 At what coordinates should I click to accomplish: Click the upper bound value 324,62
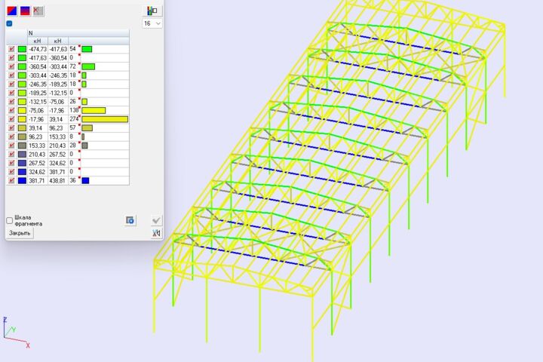pos(57,163)
